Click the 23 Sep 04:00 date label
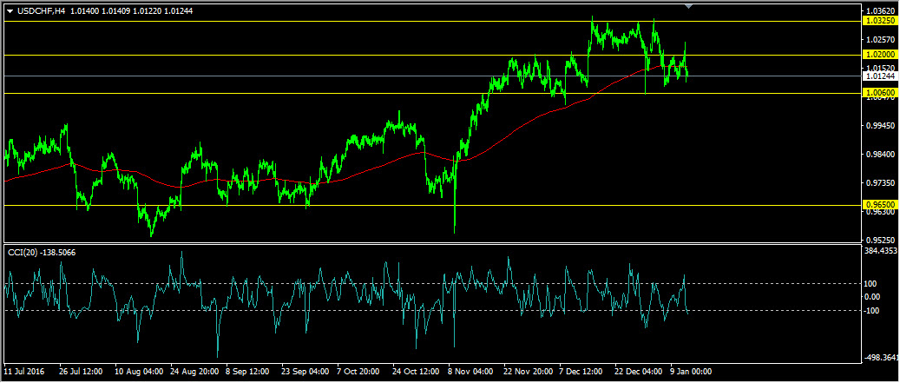Viewport: 900px width, 383px height. (x=304, y=372)
